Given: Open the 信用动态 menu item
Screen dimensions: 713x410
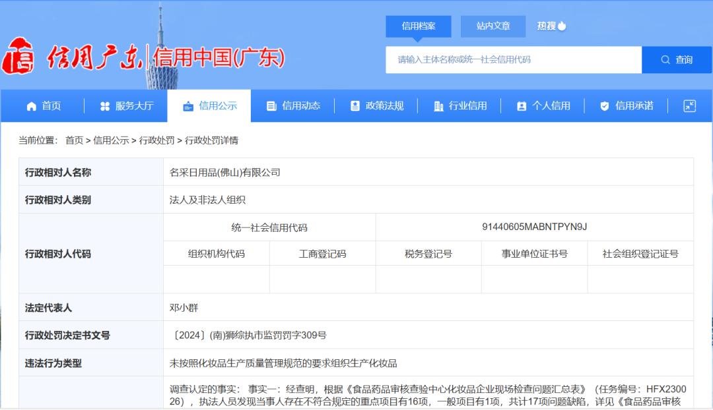Looking at the screenshot, I should pos(293,106).
